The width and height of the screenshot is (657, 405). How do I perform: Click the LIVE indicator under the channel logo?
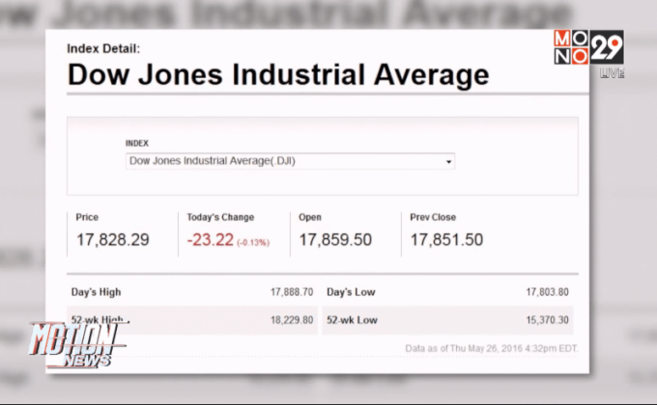612,74
